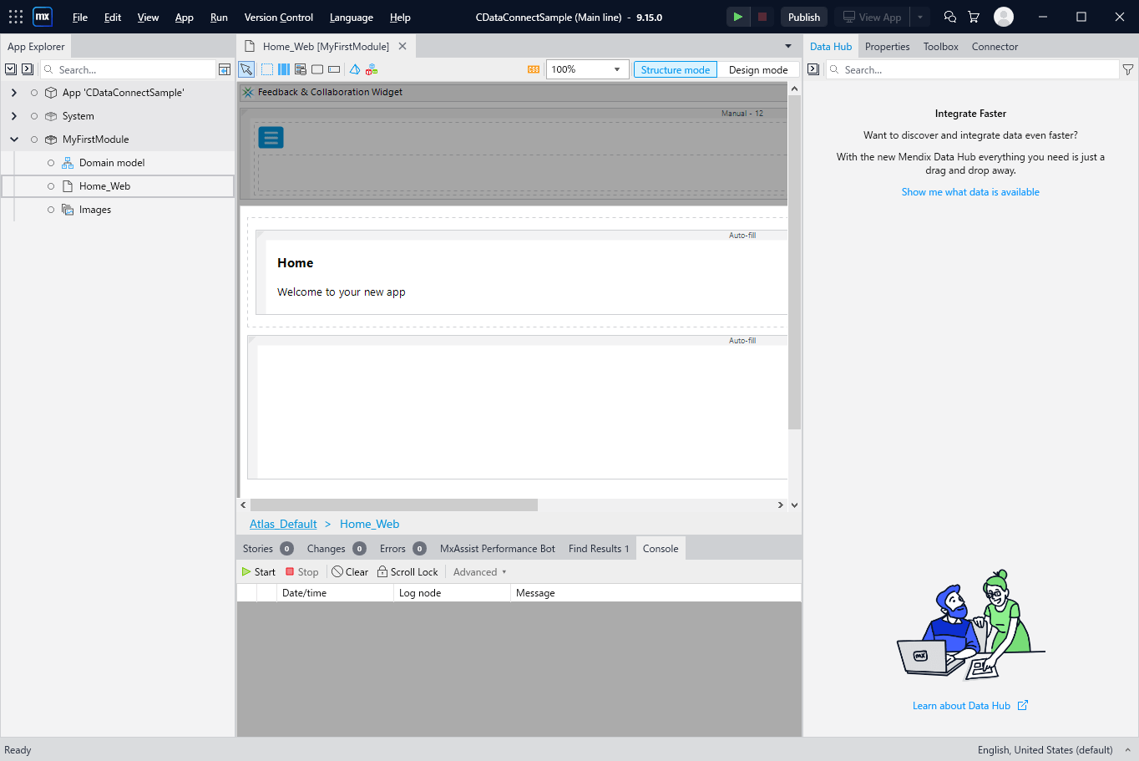Insert a container from page toolbar
1139x761 pixels.
(317, 69)
